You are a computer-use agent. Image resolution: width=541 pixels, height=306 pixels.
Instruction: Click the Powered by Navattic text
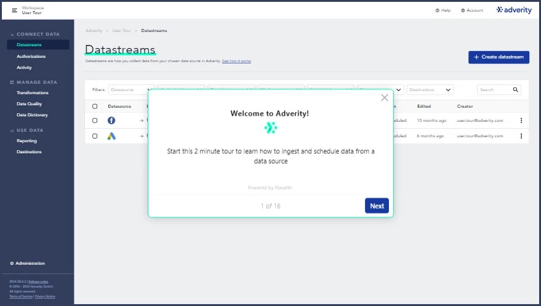click(270, 188)
